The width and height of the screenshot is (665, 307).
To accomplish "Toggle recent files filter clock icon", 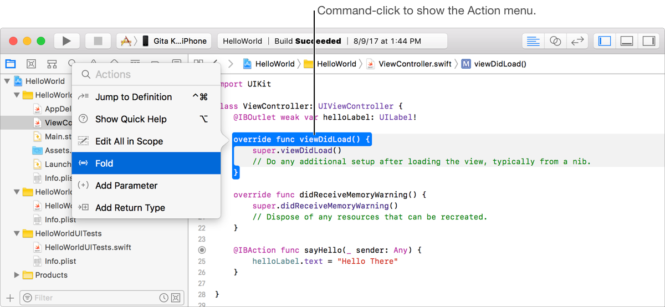I will [x=164, y=298].
